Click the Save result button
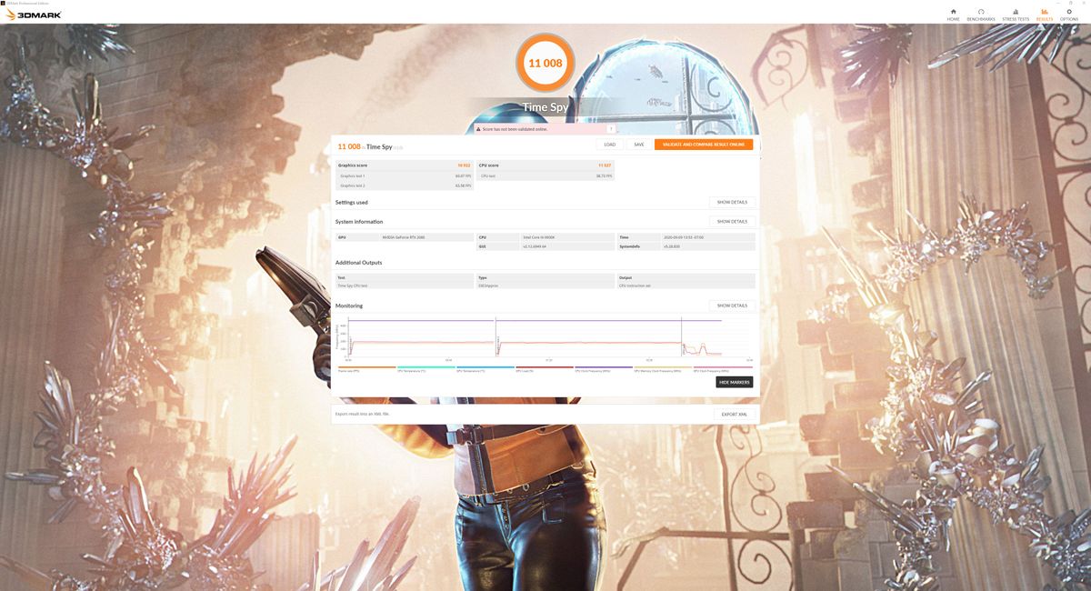The height and width of the screenshot is (591, 1091). (x=639, y=145)
